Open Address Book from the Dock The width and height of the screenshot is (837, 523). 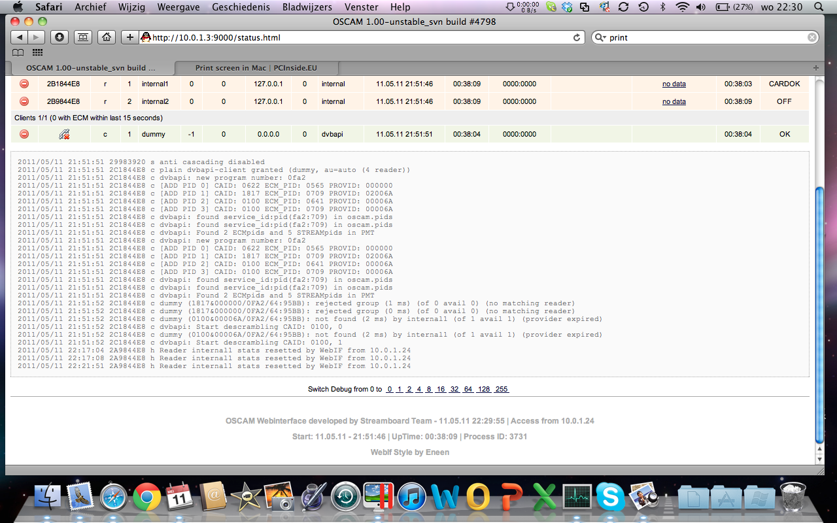(x=213, y=498)
